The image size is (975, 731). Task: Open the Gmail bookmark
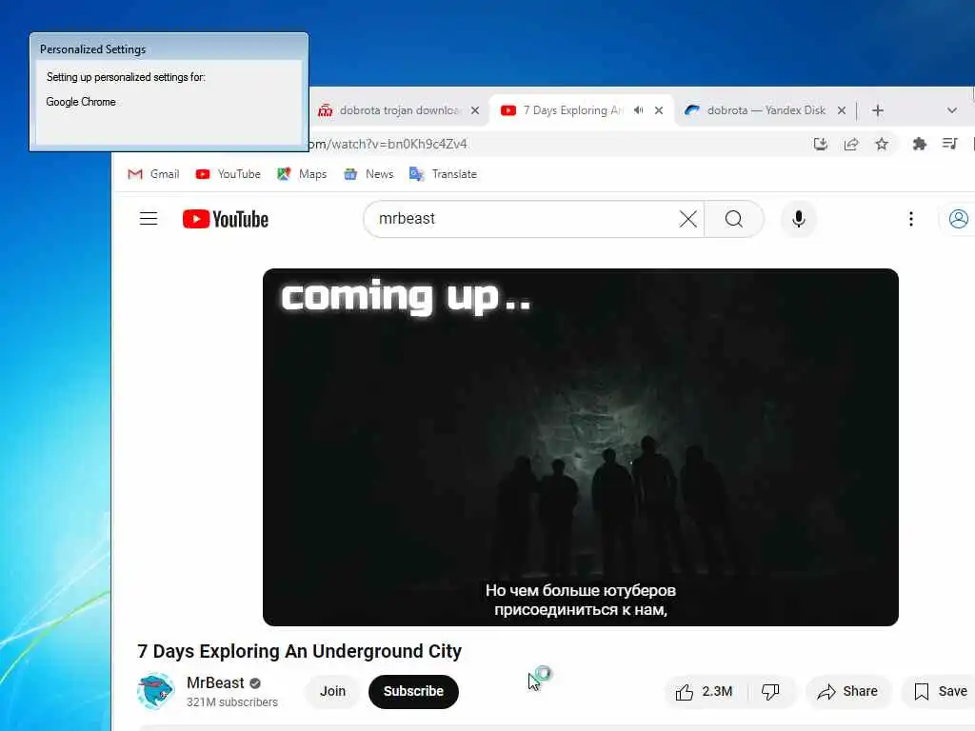[153, 174]
